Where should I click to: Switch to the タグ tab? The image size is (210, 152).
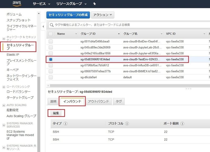coord(119,101)
